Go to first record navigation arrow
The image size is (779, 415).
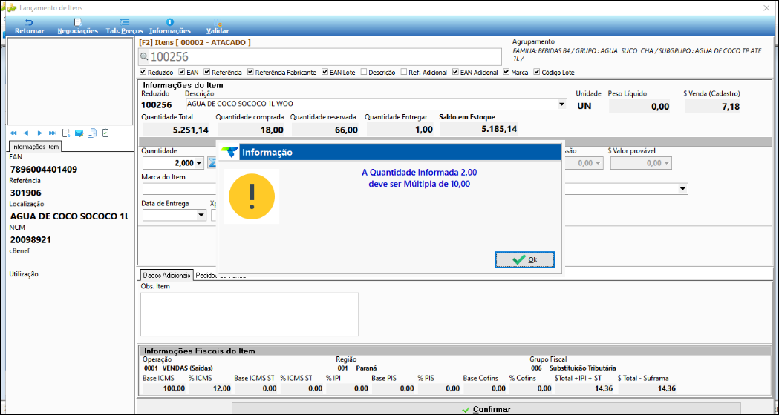pos(13,133)
